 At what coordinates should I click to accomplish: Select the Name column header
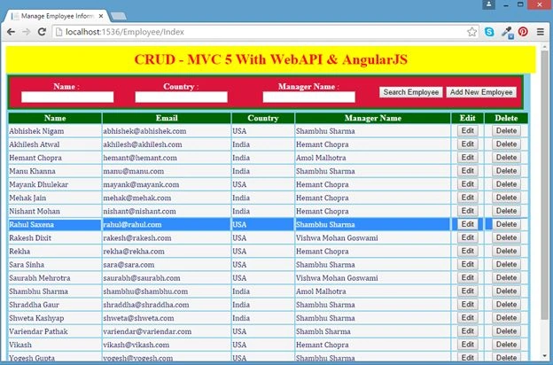(x=55, y=118)
